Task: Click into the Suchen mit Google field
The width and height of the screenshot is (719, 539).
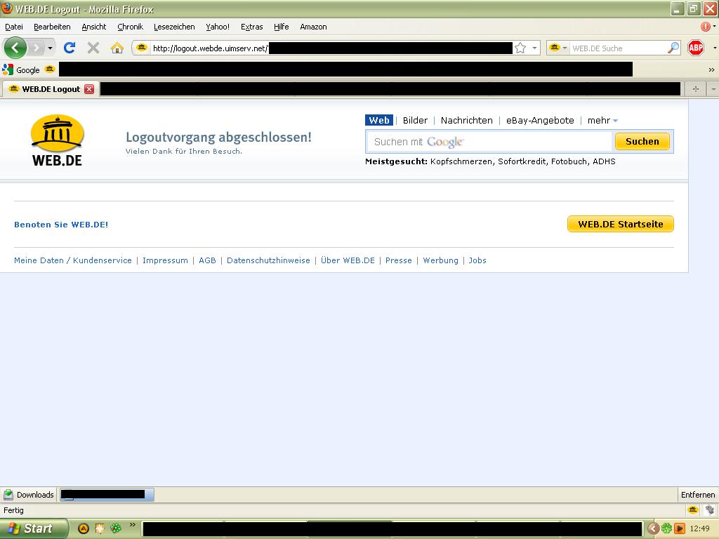Action: (x=489, y=142)
